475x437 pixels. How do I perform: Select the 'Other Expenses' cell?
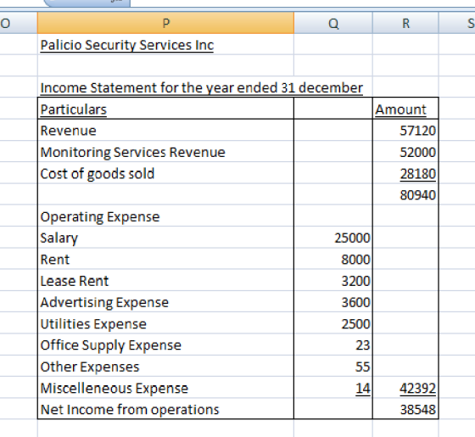coord(165,367)
